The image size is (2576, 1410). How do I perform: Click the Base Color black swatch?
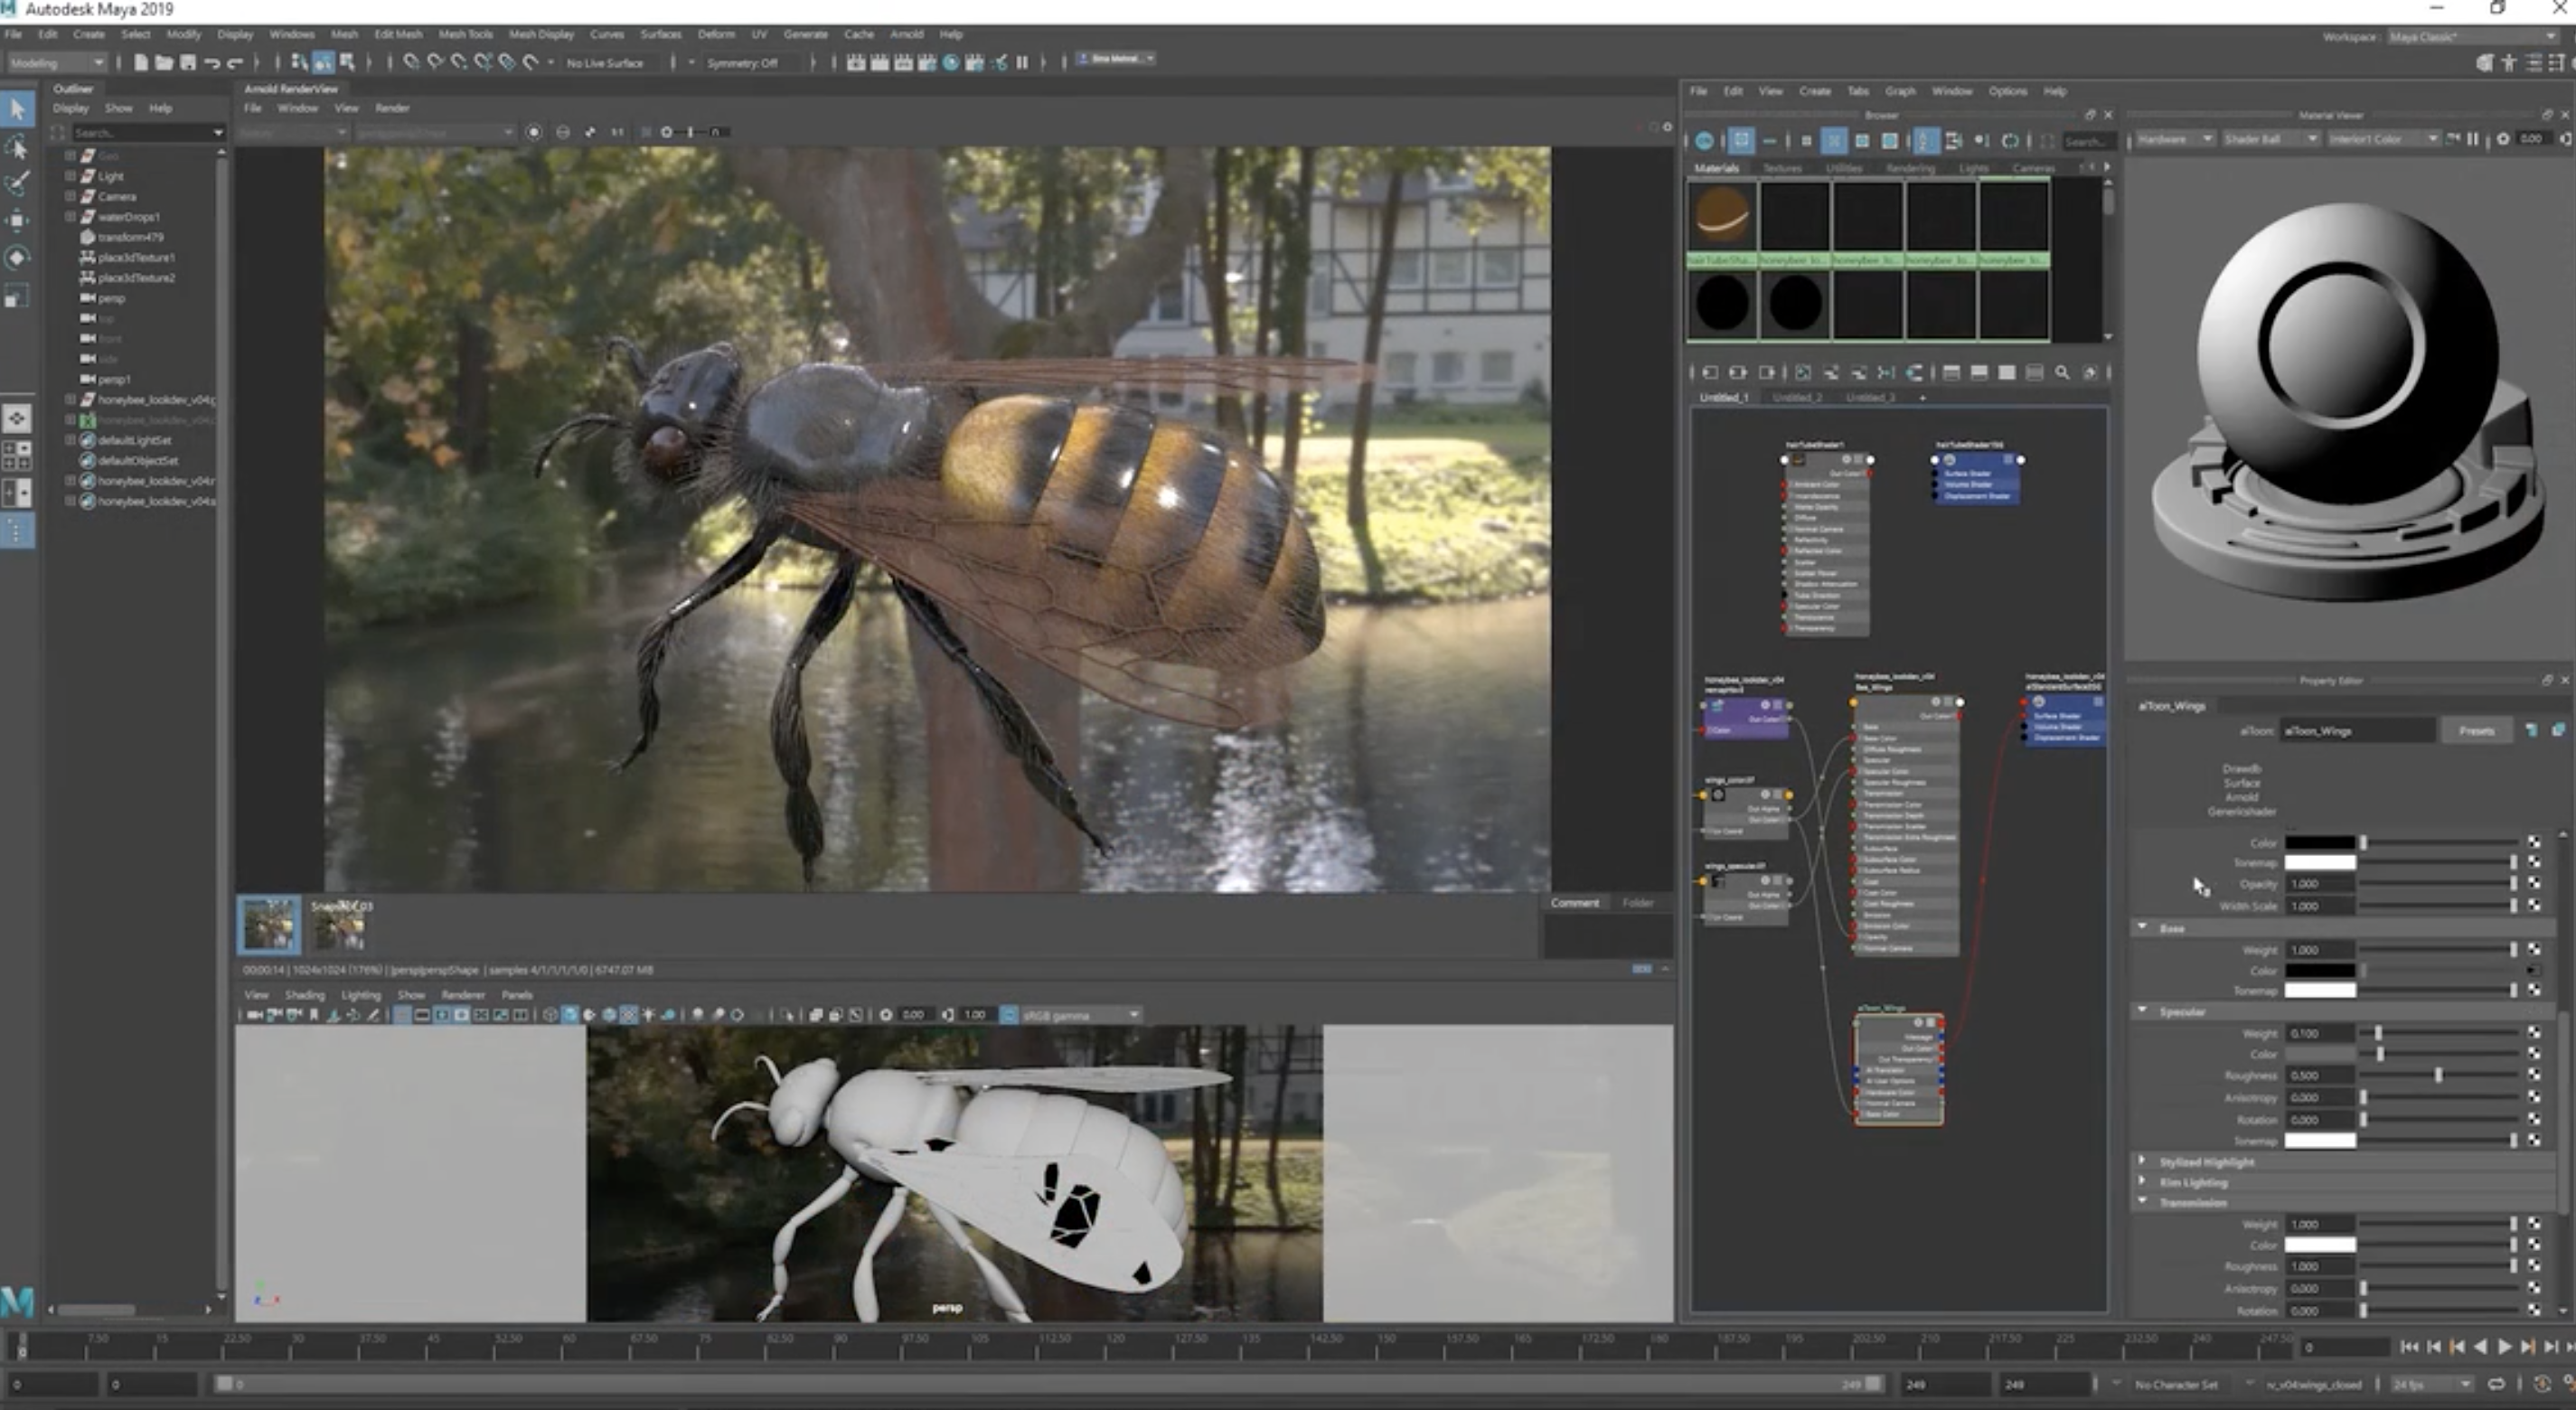pos(2319,970)
